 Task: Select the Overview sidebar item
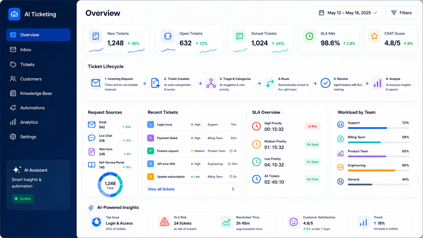pyautogui.click(x=38, y=35)
